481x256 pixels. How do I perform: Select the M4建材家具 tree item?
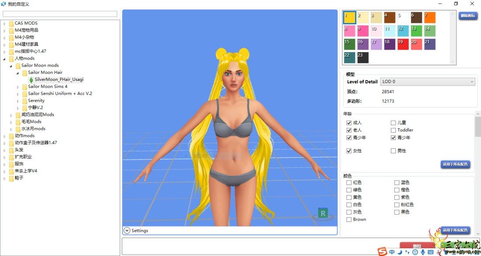26,45
